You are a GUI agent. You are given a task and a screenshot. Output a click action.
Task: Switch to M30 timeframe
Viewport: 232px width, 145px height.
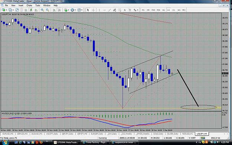point(158,10)
